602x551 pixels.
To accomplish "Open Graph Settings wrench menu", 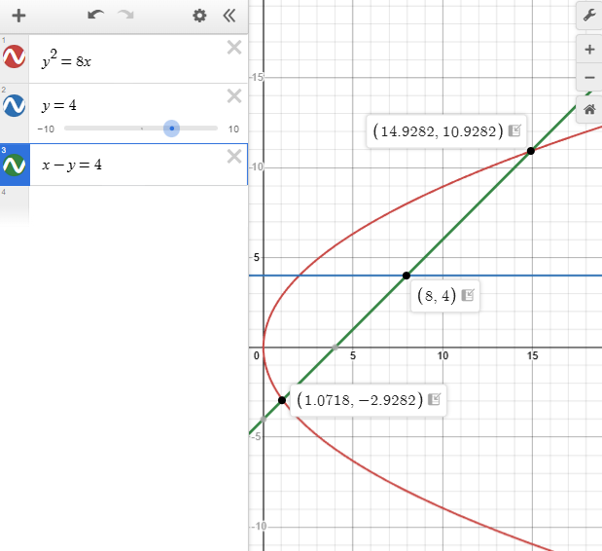I will click(587, 15).
